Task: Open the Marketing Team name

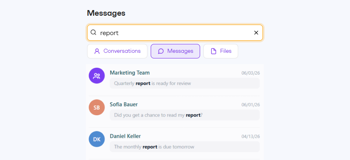Action: (130, 73)
